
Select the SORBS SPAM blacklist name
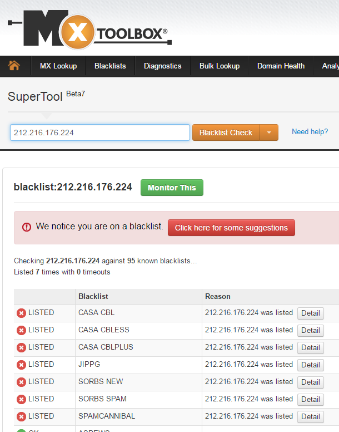tap(102, 399)
